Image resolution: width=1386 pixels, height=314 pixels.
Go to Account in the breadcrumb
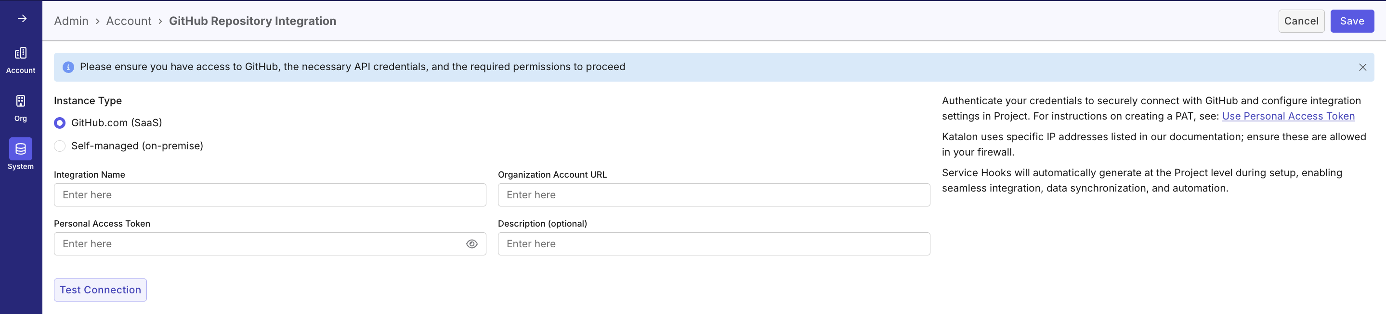point(129,21)
